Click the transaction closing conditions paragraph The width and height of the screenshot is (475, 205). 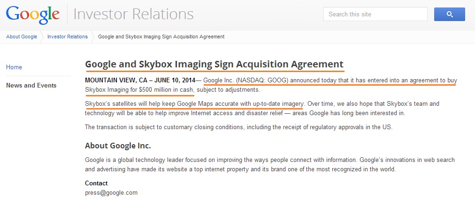(239, 127)
